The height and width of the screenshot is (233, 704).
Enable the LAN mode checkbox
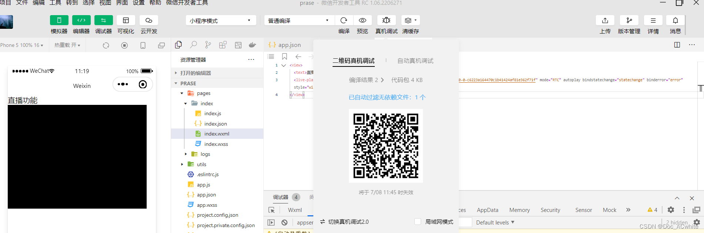click(x=418, y=222)
